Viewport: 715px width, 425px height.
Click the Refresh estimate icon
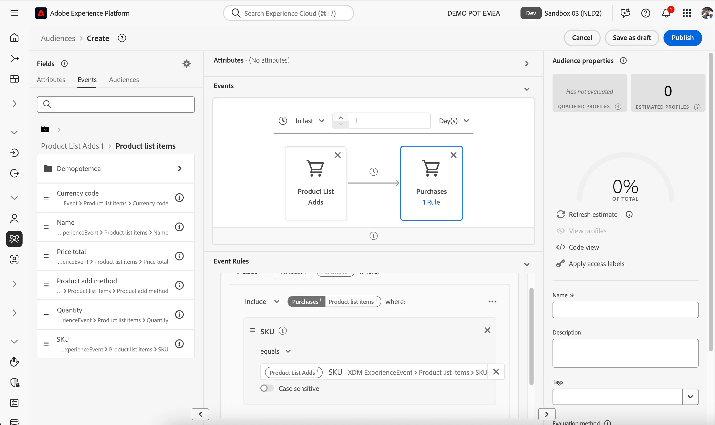561,215
